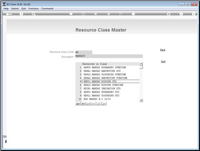Click the Nex button under the resource list
This screenshot has height=151, width=200.
(x=78, y=104)
